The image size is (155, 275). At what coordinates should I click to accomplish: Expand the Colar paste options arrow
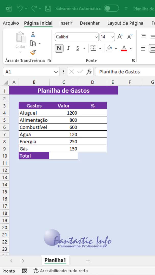[20, 52]
